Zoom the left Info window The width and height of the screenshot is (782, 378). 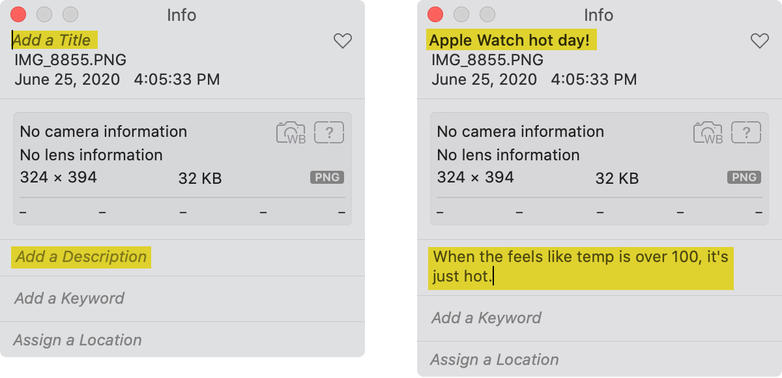[70, 14]
